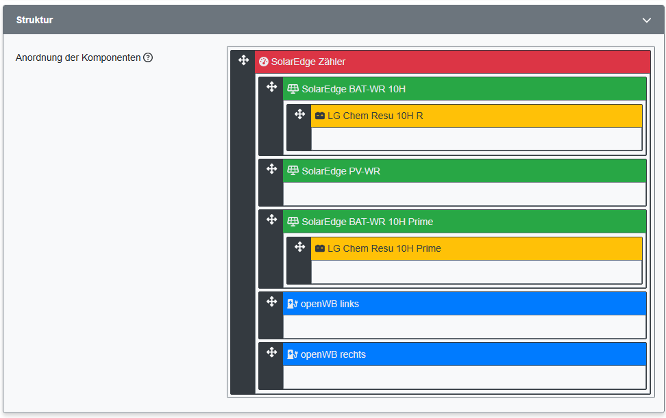The width and height of the screenshot is (666, 418).
Task: Click the battery icon on LG Chem Resu 10H R
Action: pyautogui.click(x=320, y=116)
